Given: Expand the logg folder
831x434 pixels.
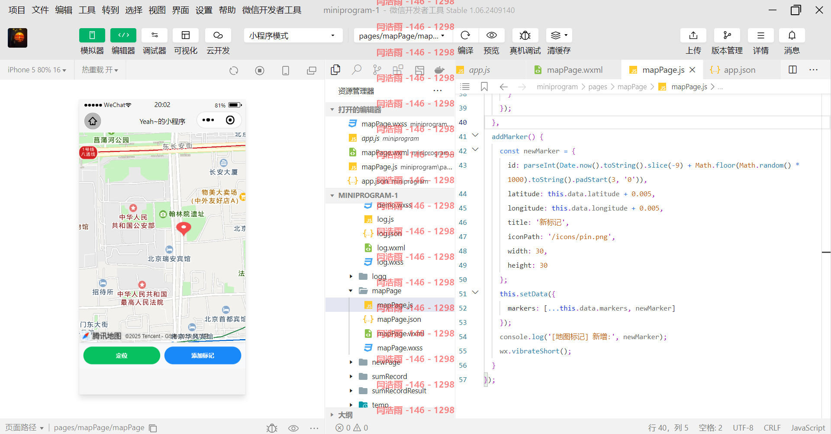Looking at the screenshot, I should 351,276.
